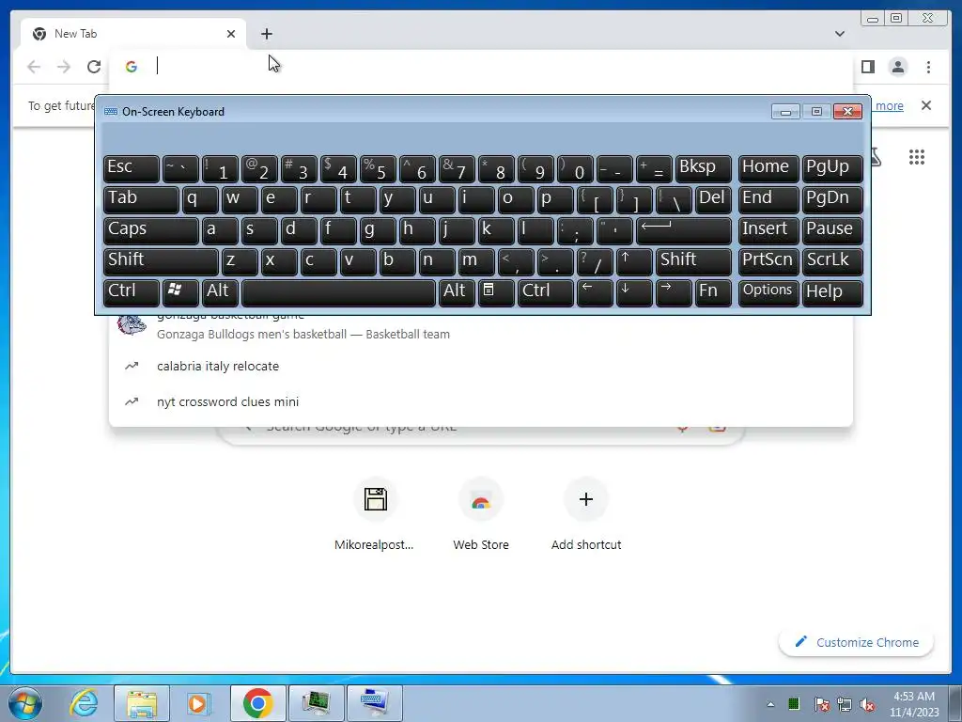Screen dimensions: 962x722
Task: Open a new tab with plus icon
Action: click(266, 34)
